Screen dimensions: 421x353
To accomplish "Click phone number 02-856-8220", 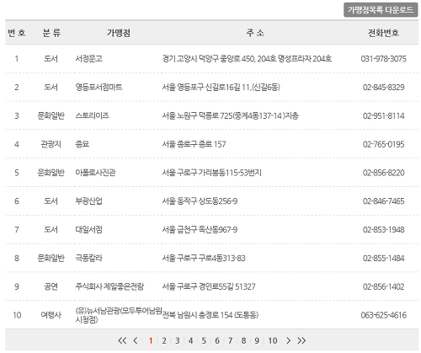I will point(383,173).
